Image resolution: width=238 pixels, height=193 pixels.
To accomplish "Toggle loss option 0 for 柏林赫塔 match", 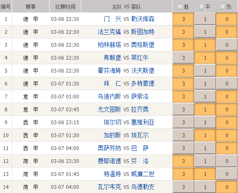I will [227, 45].
